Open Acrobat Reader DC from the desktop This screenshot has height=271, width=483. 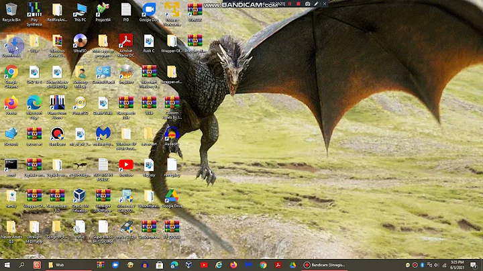pyautogui.click(x=126, y=46)
